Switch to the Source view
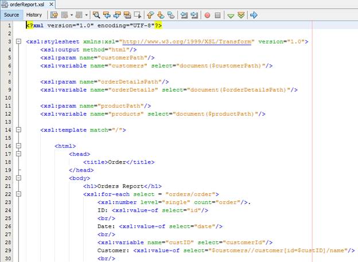 tap(11, 15)
